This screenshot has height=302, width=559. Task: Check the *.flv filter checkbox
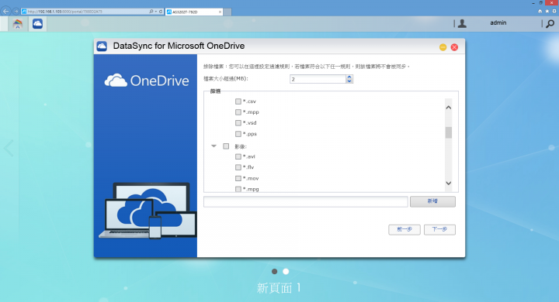(238, 167)
